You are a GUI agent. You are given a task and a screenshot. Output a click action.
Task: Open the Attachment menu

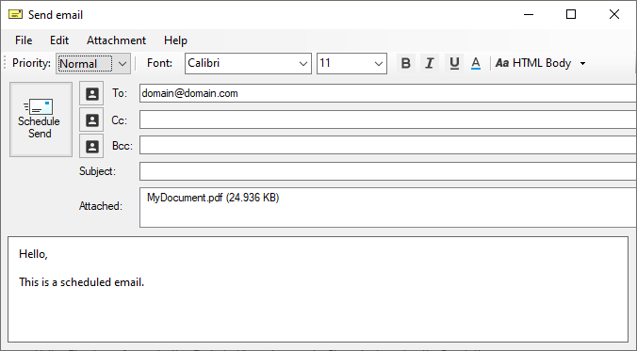coord(116,40)
